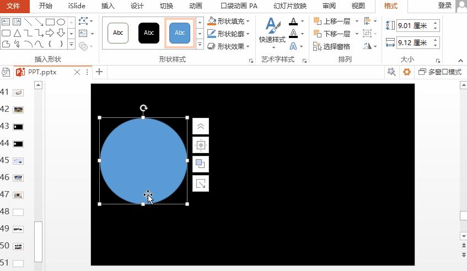467x271 pixels.
Task: Click the pin icon beside the gear
Action: tap(391, 72)
